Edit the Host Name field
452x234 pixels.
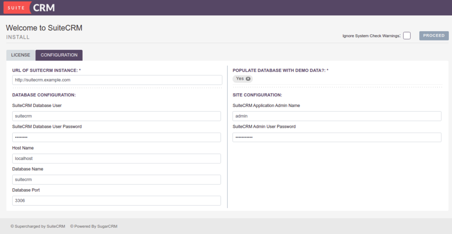[x=117, y=159]
